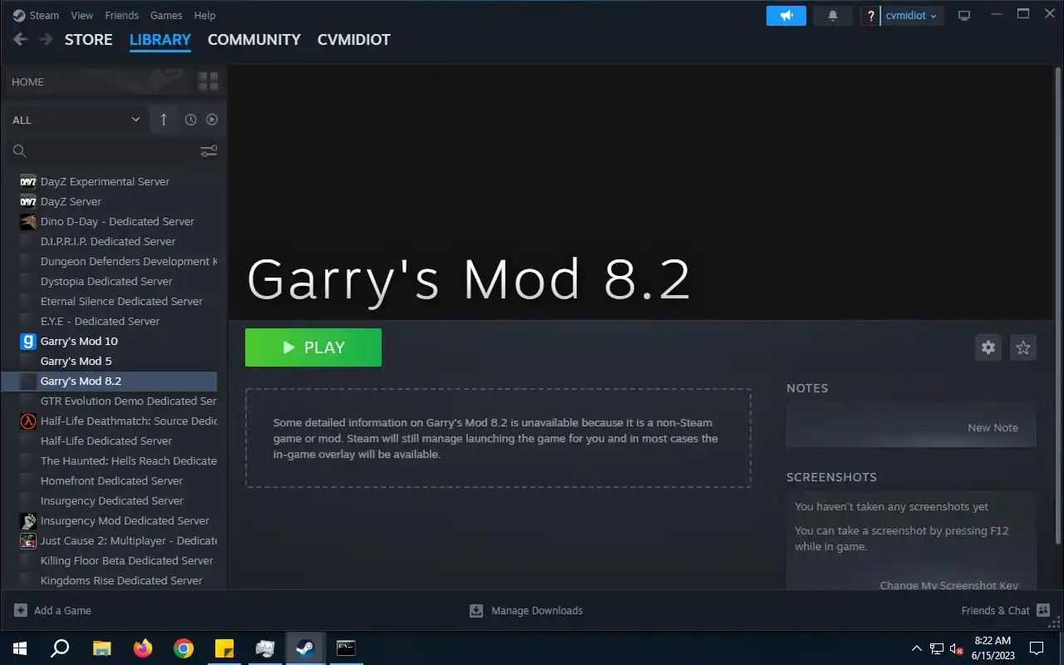Open the View menu
This screenshot has width=1064, height=665.
[x=82, y=15]
